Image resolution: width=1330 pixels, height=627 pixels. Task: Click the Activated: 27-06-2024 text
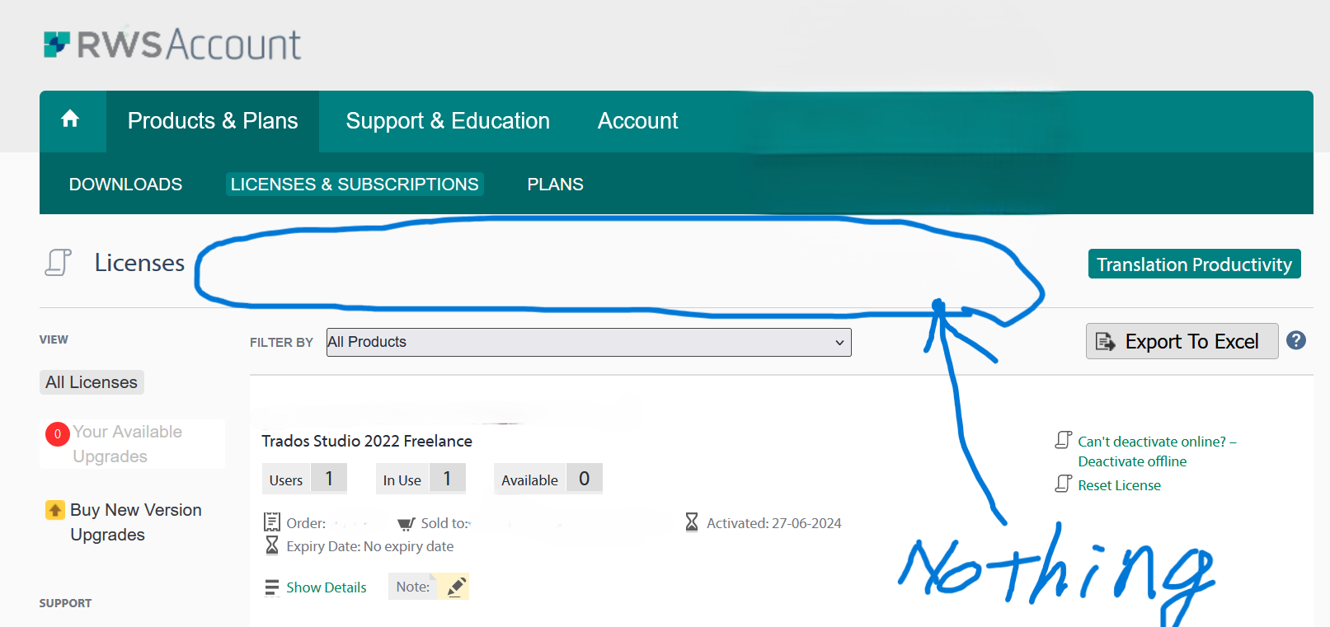(x=773, y=523)
